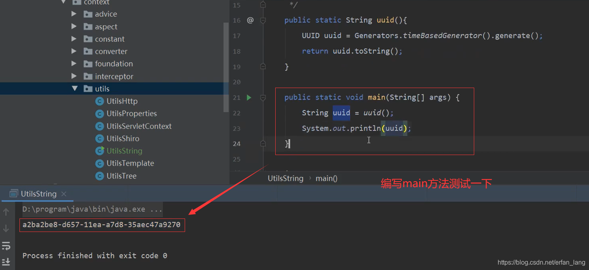Screen dimensions: 589x270
Task: Select the UtilsString run tab
Action: 39,194
